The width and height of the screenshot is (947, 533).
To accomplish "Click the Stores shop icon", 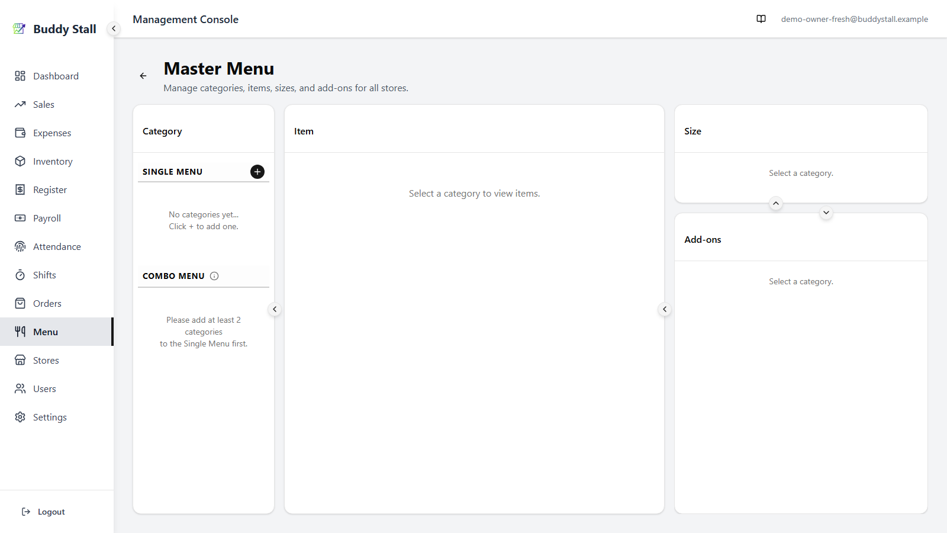I will click(20, 360).
